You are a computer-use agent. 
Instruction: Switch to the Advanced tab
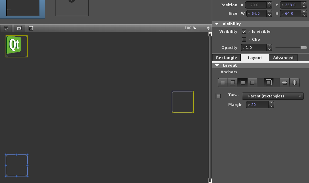click(x=283, y=58)
